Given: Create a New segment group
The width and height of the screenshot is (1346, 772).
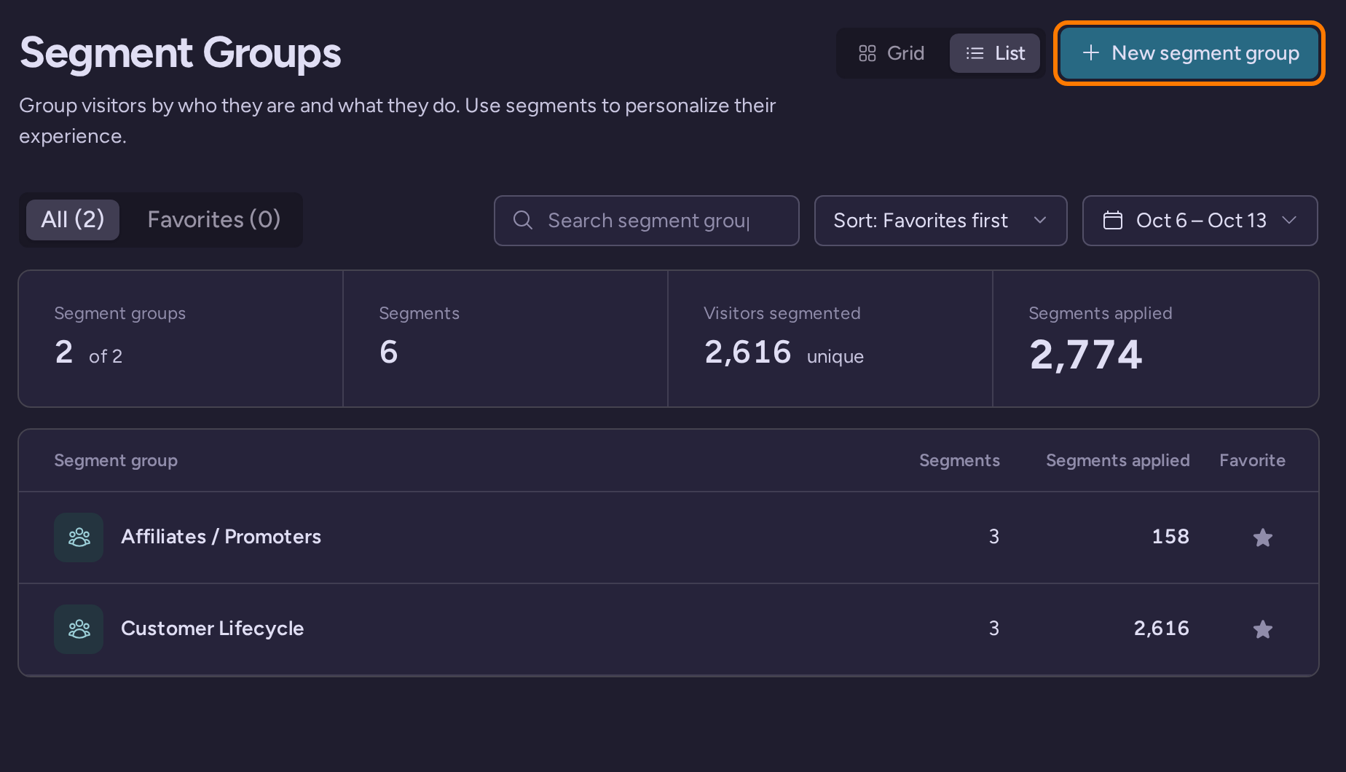Looking at the screenshot, I should [x=1189, y=53].
